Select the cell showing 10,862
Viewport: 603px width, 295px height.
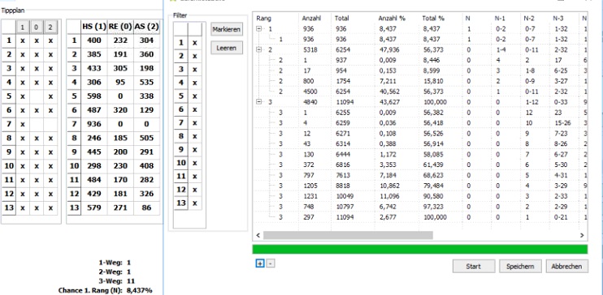coord(388,186)
